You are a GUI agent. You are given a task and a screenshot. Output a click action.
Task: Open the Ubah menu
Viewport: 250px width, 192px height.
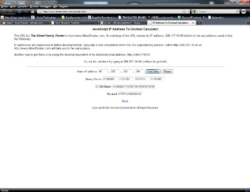pos(13,6)
